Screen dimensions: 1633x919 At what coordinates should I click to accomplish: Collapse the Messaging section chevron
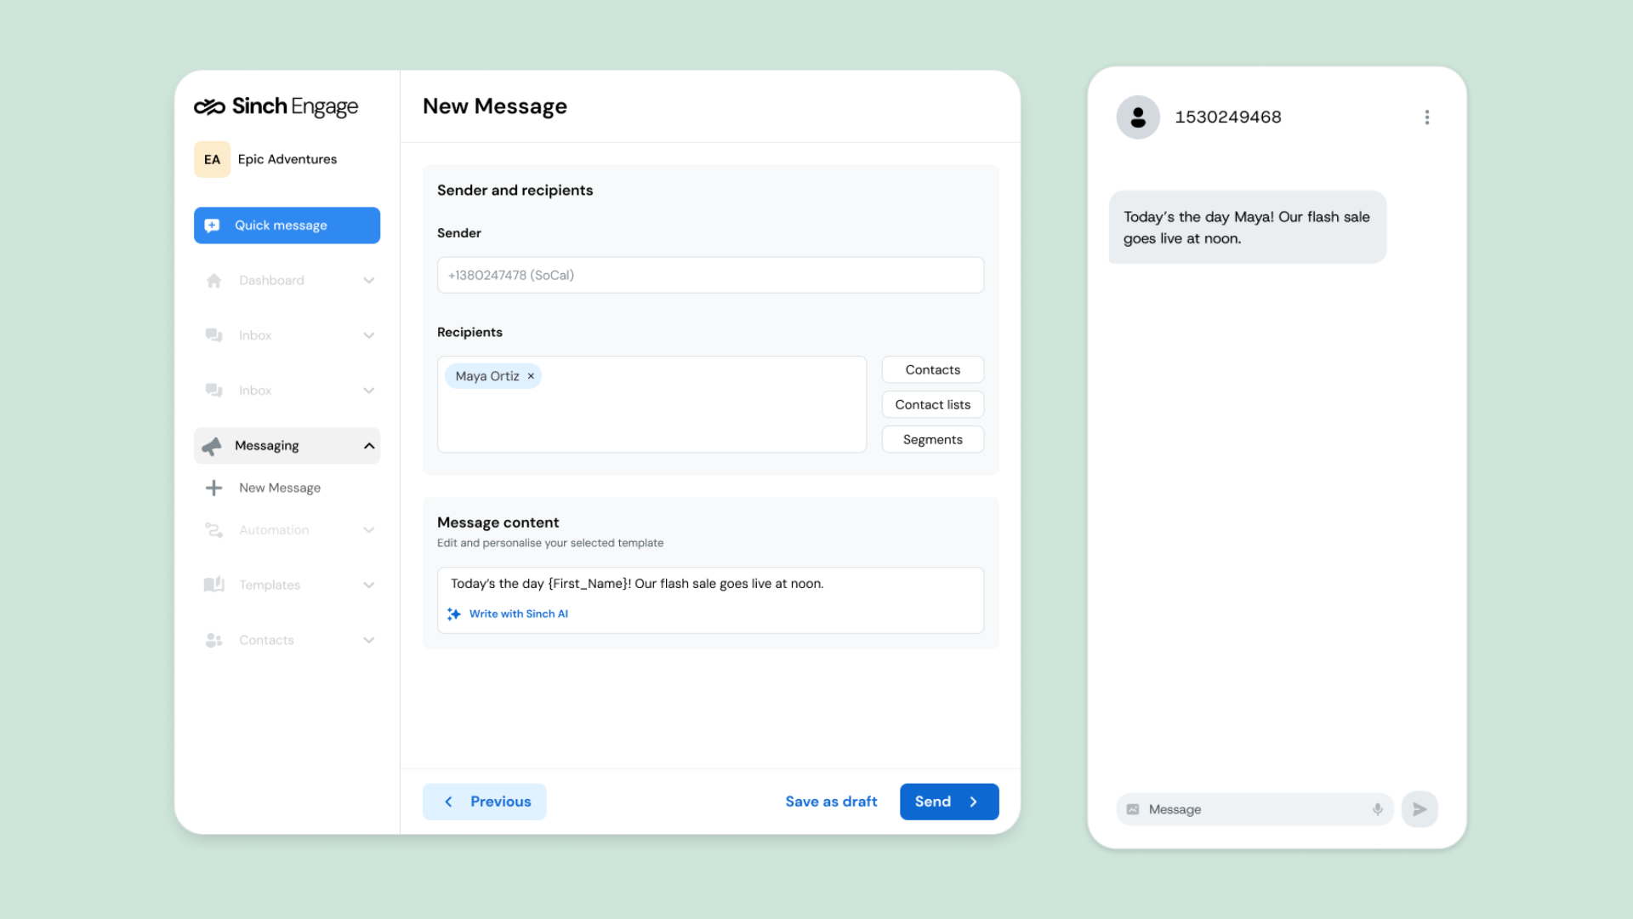click(369, 446)
